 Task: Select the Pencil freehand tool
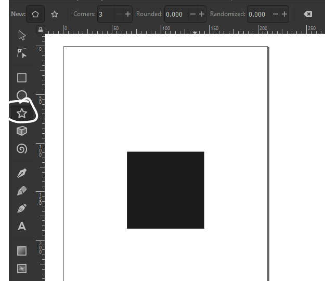(x=22, y=191)
